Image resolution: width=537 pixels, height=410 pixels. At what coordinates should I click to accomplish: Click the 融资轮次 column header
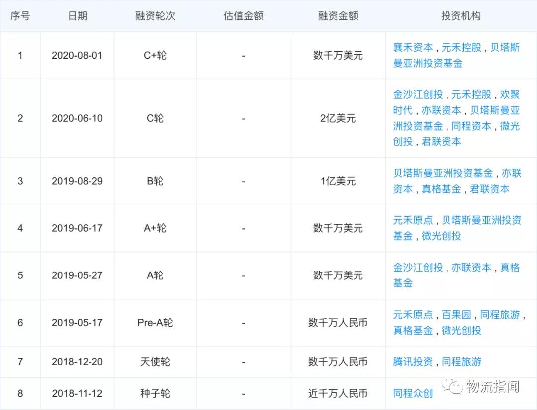coord(155,16)
